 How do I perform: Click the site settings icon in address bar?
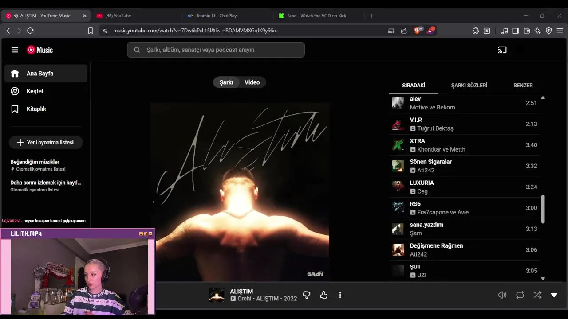coord(105,31)
